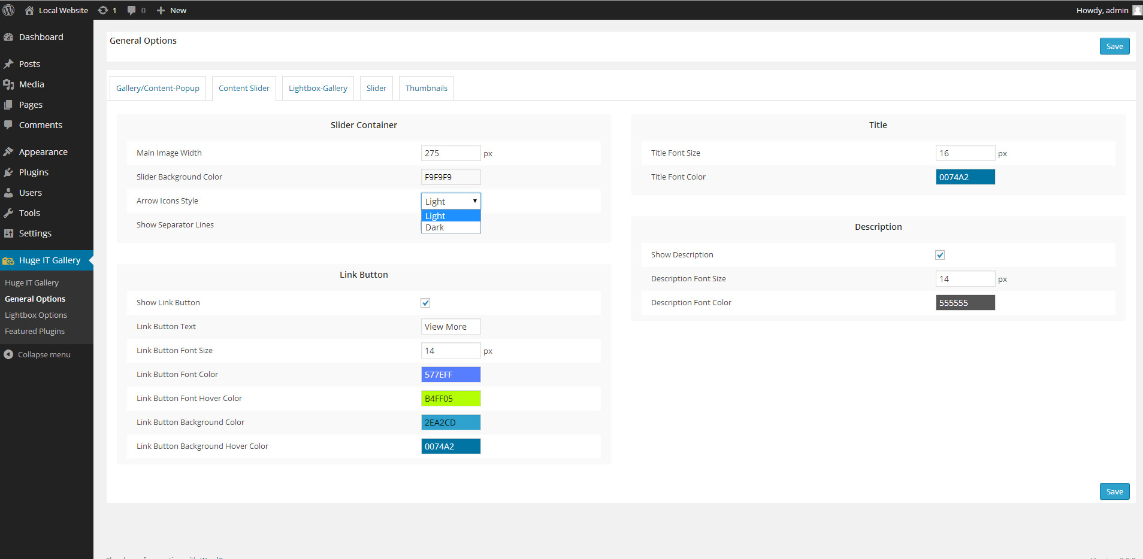Open the Link Button Background Color swatch 2EA2CD

tap(450, 423)
